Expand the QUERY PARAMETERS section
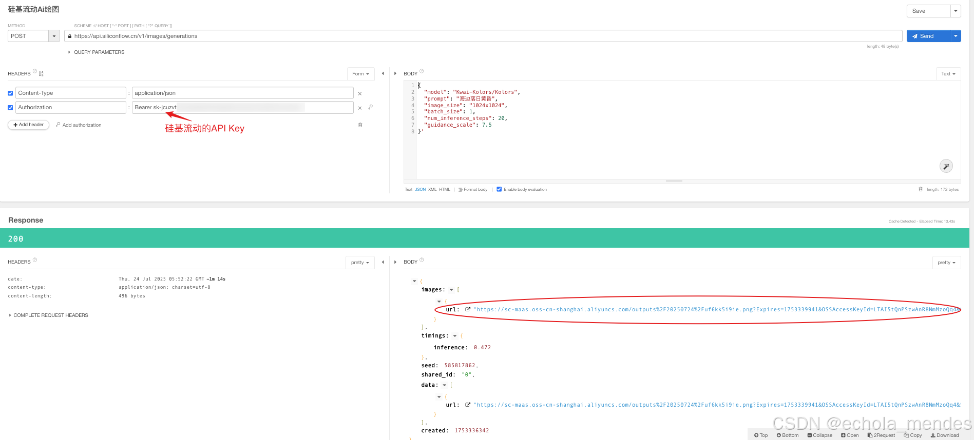The width and height of the screenshot is (974, 440). pyautogui.click(x=97, y=52)
